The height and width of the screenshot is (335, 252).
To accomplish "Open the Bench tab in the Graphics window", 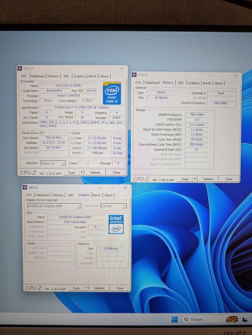I will (x=97, y=195).
